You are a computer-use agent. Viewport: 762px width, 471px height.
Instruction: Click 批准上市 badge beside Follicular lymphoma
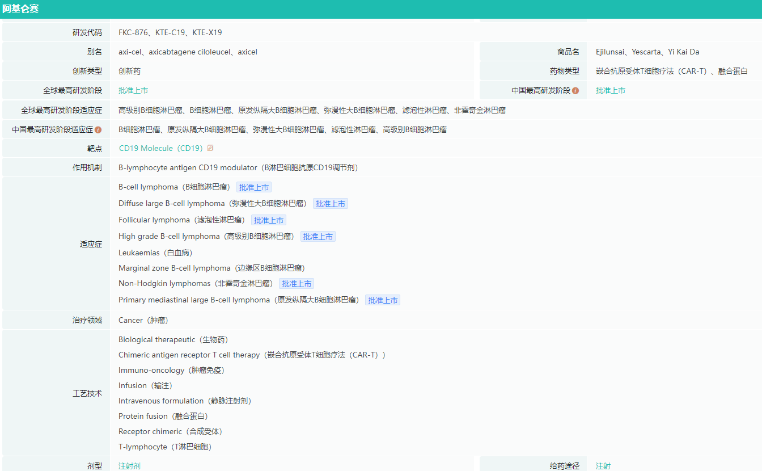(269, 220)
